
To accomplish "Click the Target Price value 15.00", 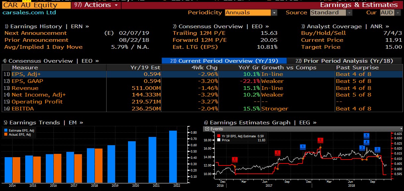I will [394, 47].
